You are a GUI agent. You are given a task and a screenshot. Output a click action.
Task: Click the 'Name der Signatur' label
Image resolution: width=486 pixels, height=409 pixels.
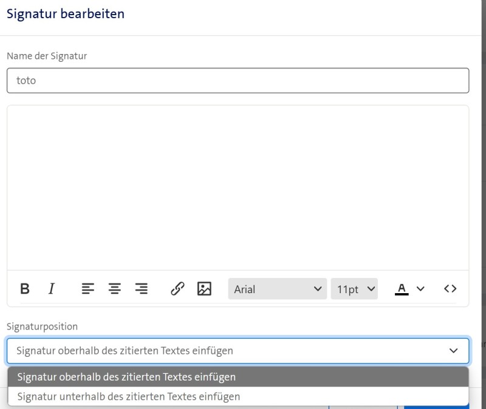point(47,56)
